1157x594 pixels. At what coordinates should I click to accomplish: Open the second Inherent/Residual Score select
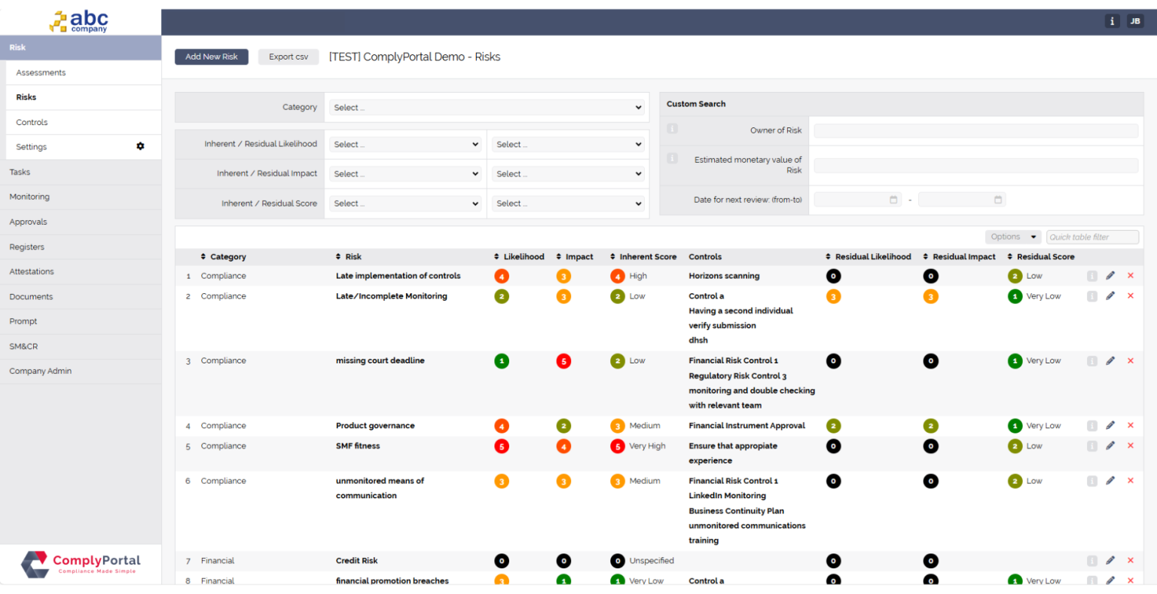[568, 203]
